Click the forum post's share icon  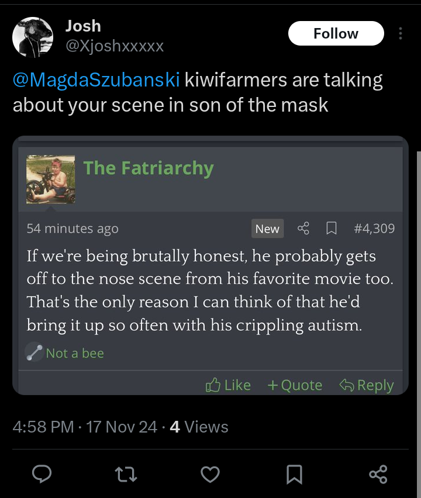click(x=303, y=229)
